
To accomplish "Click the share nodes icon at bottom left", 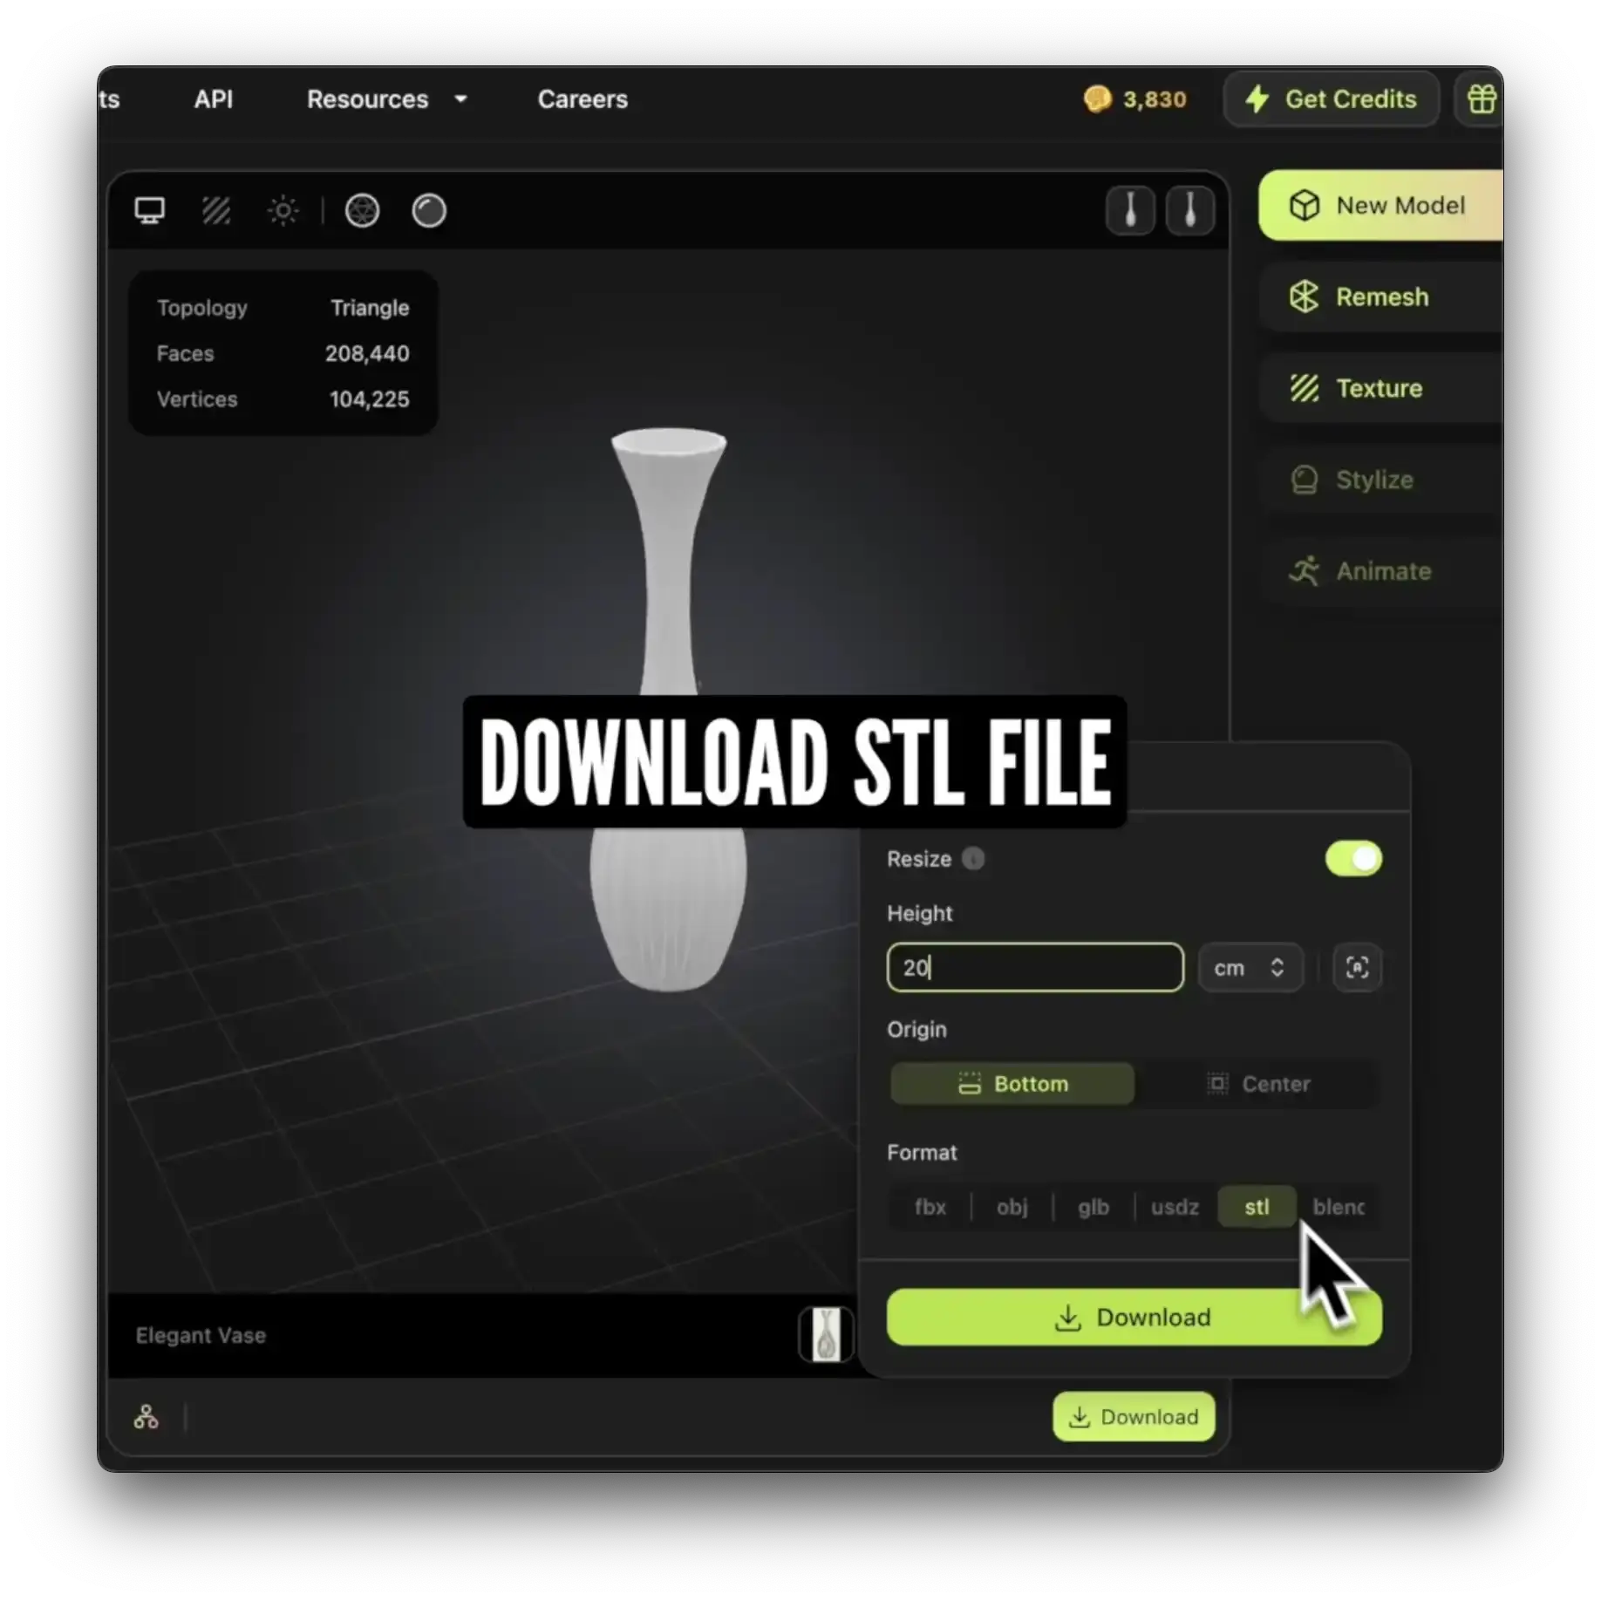I will click(x=146, y=1417).
